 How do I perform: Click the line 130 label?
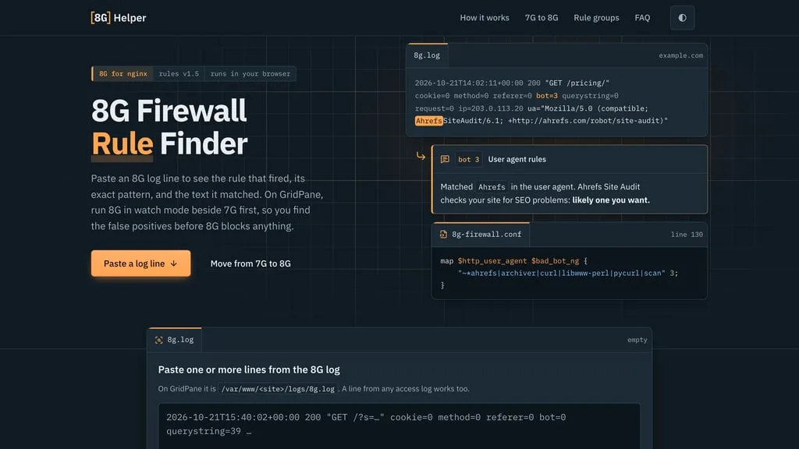687,235
